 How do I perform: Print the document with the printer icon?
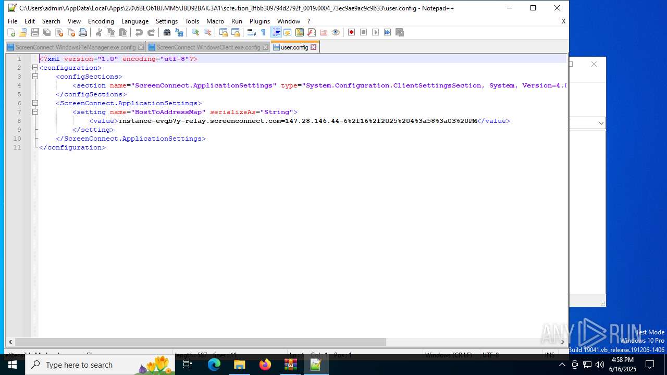(83, 32)
